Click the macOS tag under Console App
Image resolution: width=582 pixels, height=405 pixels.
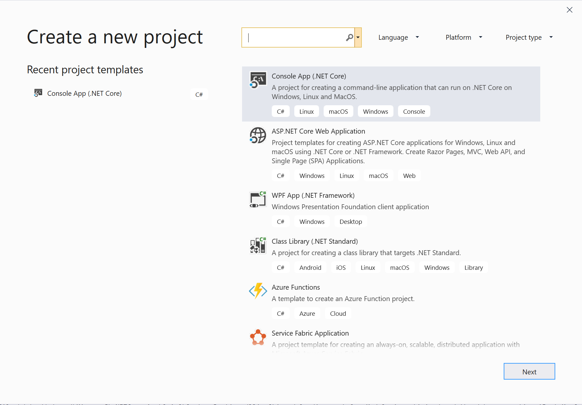point(338,111)
